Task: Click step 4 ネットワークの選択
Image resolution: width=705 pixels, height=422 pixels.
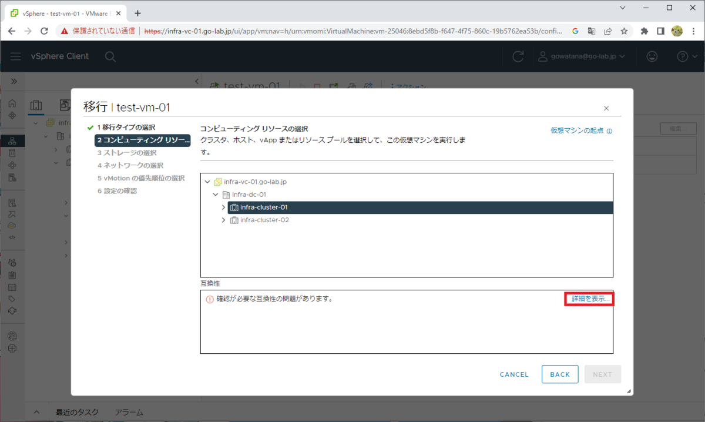Action: [x=130, y=166]
